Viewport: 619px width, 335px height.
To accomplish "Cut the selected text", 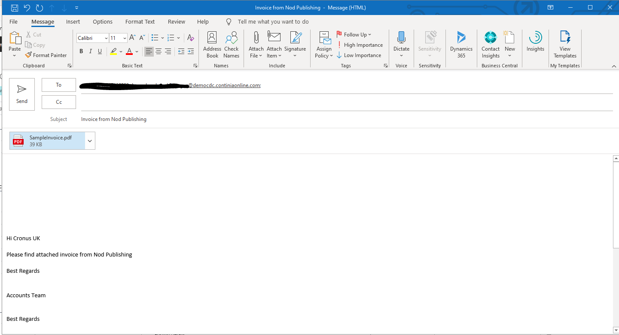I will pyautogui.click(x=34, y=35).
